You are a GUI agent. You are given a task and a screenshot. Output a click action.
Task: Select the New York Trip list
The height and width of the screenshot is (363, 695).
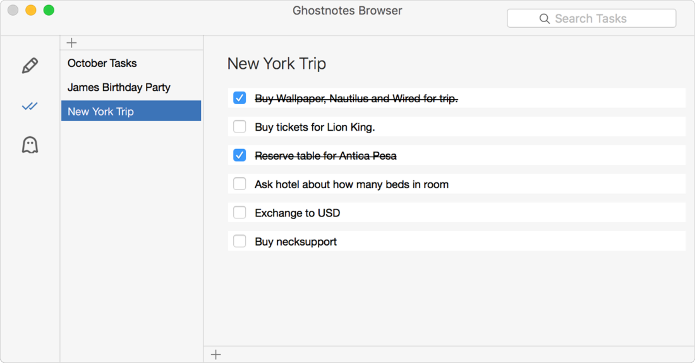131,111
